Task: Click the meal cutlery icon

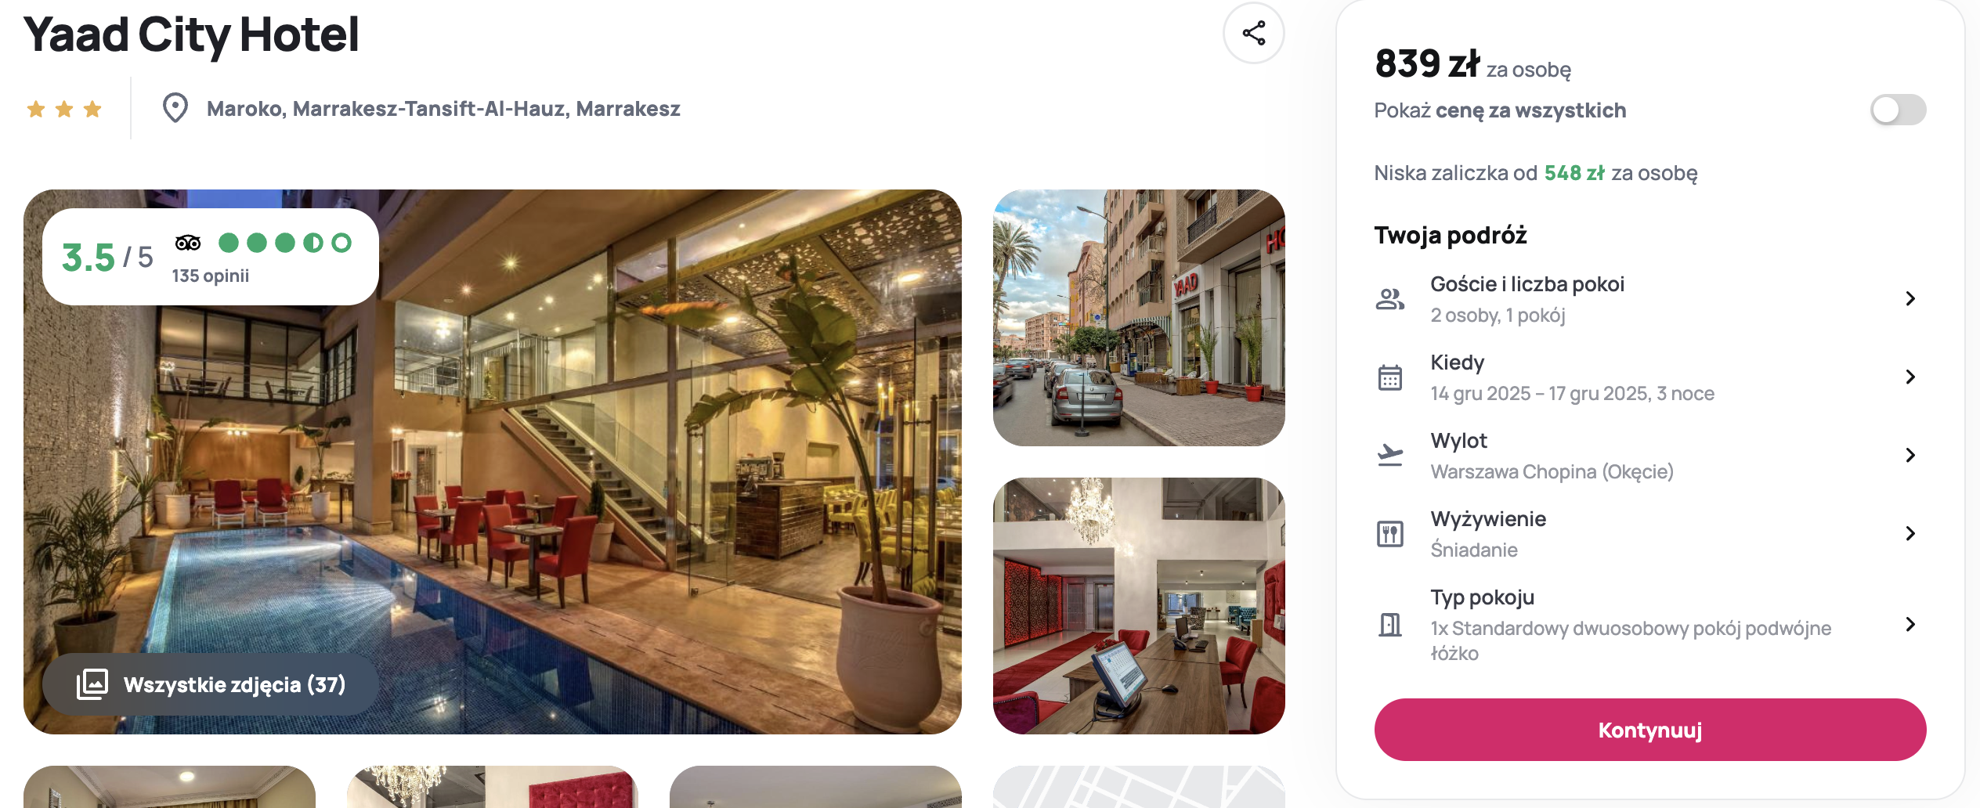Action: point(1389,534)
